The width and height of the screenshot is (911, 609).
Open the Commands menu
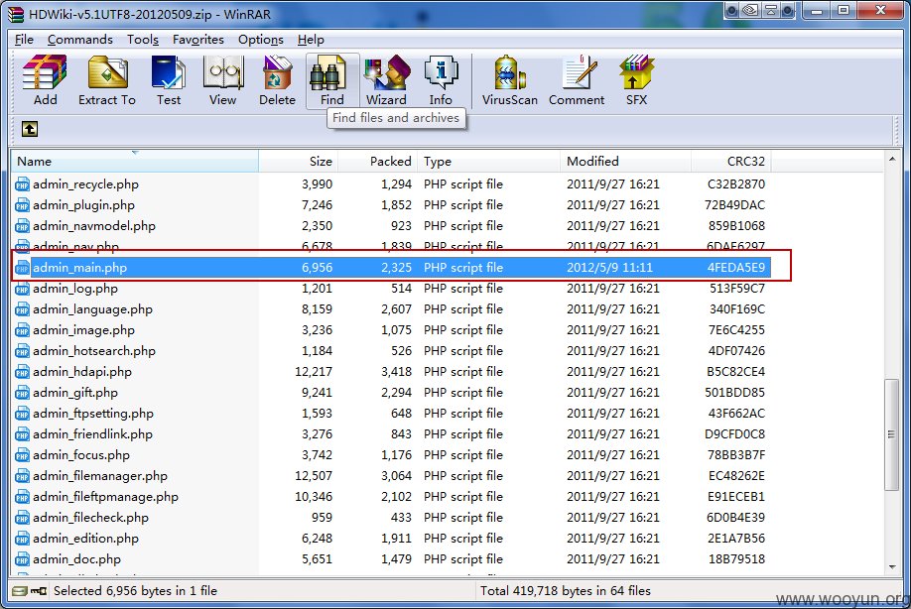80,40
